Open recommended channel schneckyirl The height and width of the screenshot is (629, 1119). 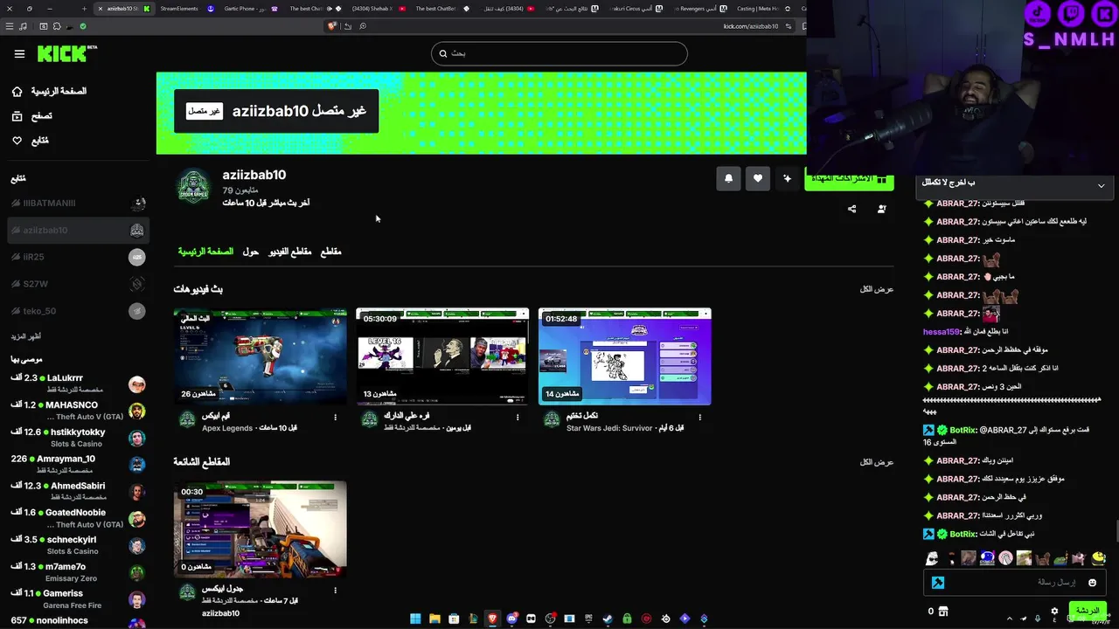[79, 545]
